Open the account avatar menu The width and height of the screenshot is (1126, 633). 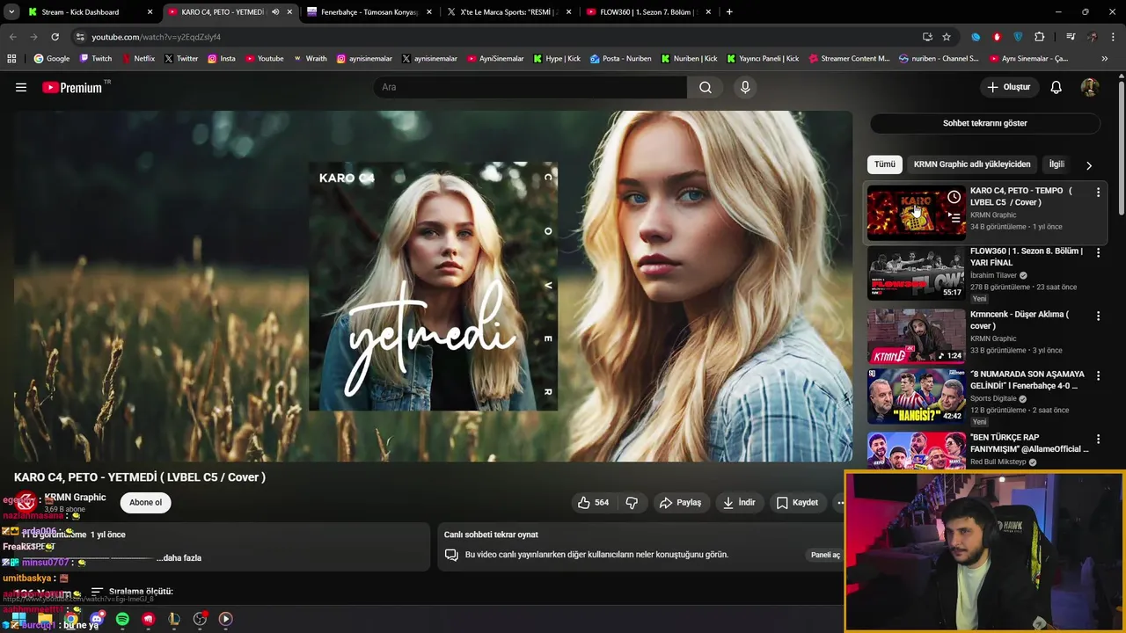point(1089,87)
